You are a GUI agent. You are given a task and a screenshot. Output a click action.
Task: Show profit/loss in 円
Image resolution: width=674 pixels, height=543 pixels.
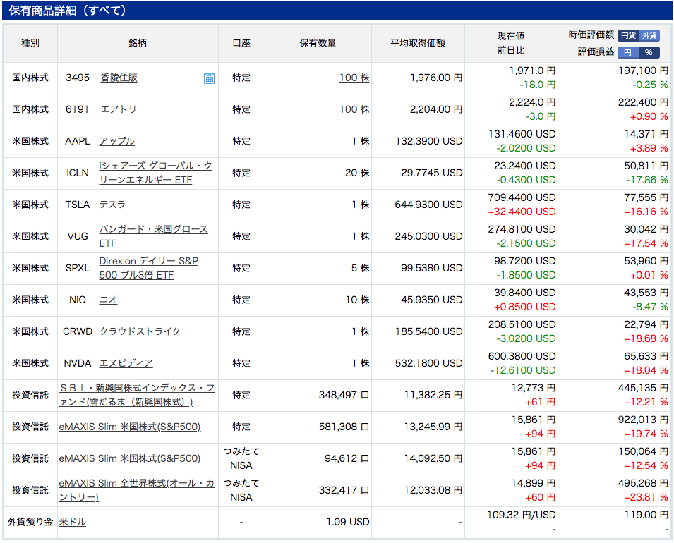tap(628, 52)
